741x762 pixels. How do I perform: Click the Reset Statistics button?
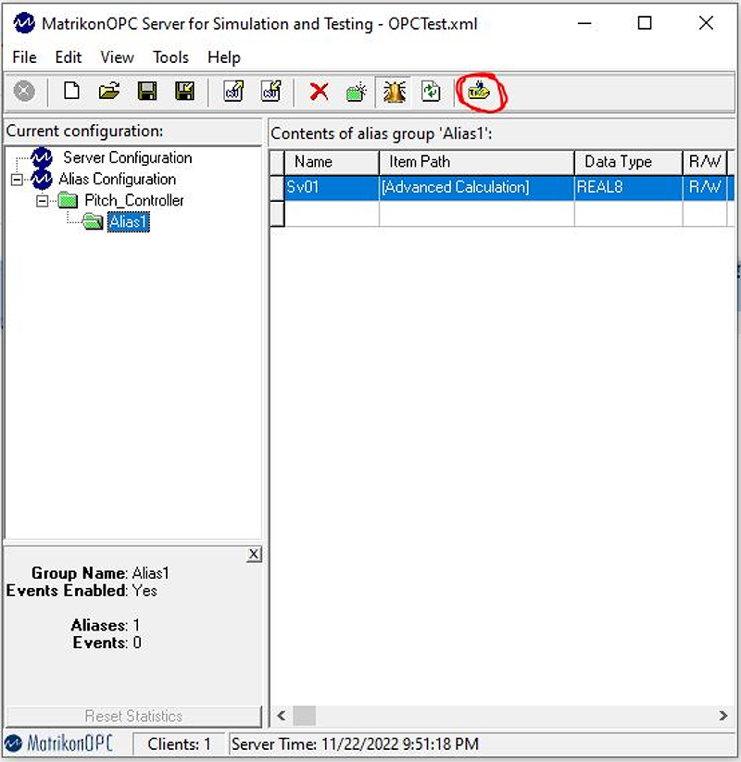pyautogui.click(x=133, y=717)
